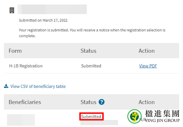
Task: Click the Beneficiaries column header
Action: pos(25,102)
